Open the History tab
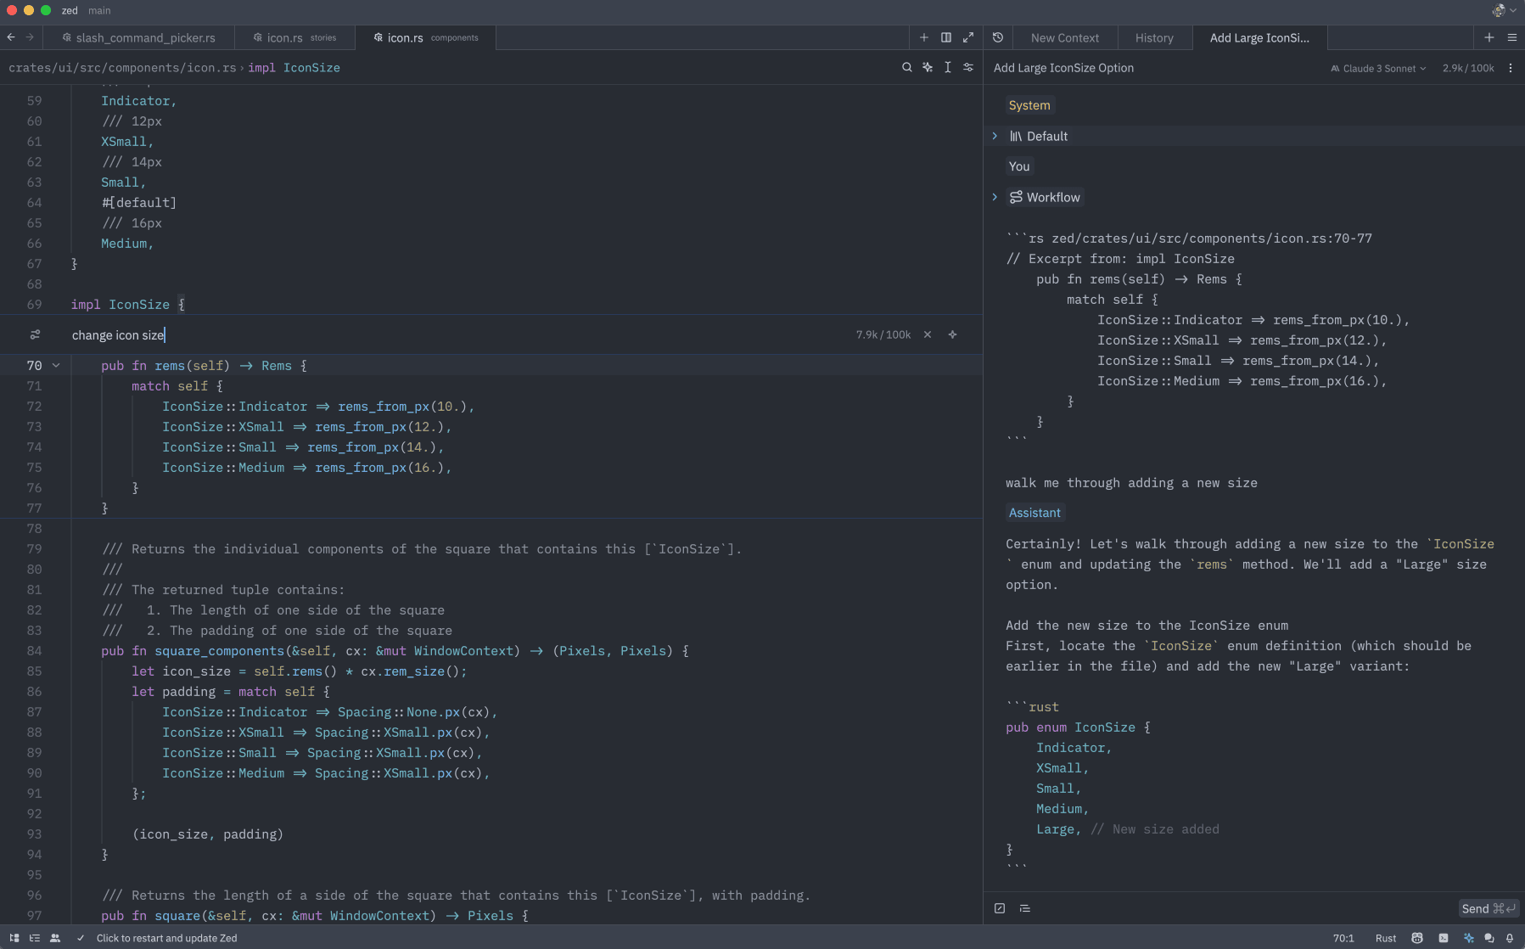 point(1154,37)
